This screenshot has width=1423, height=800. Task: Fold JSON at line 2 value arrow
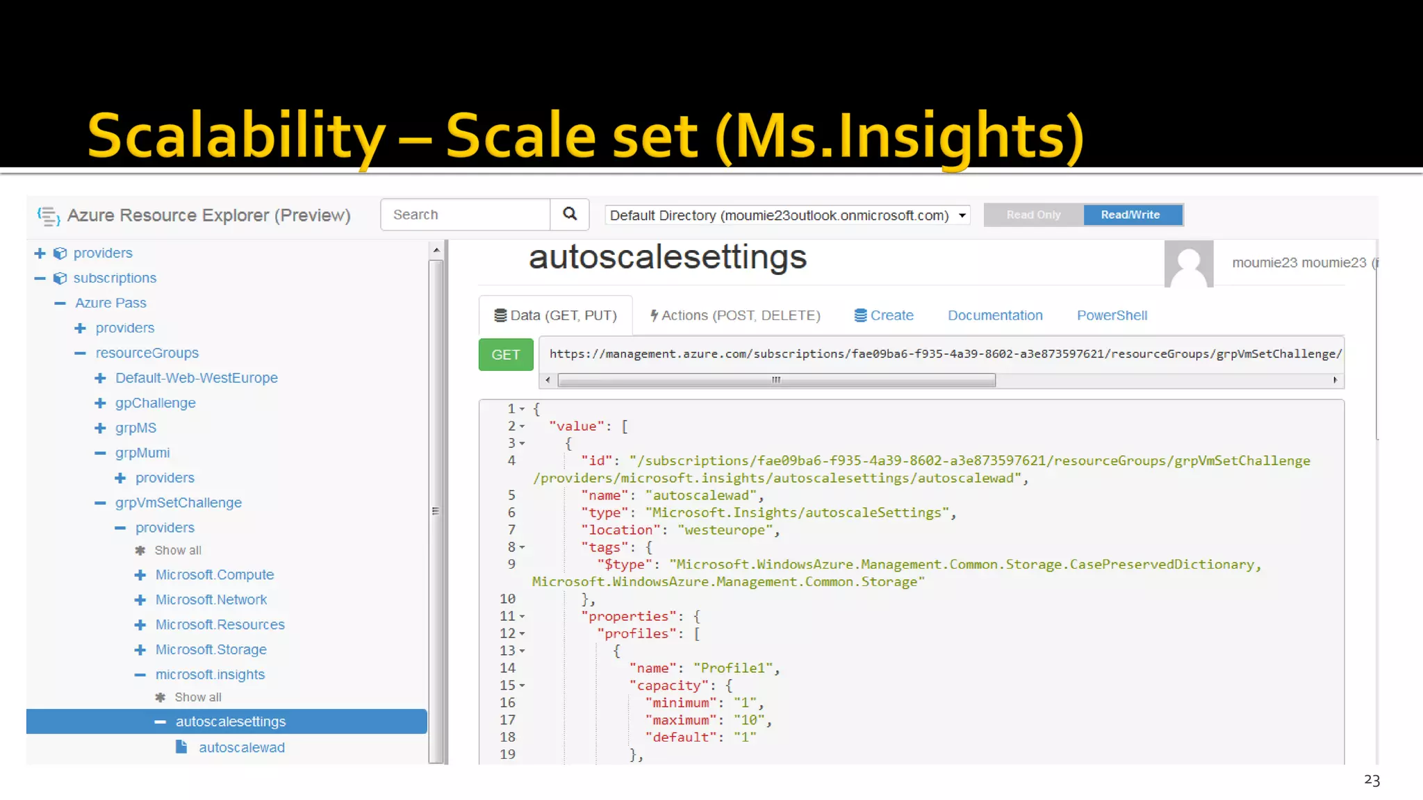522,426
